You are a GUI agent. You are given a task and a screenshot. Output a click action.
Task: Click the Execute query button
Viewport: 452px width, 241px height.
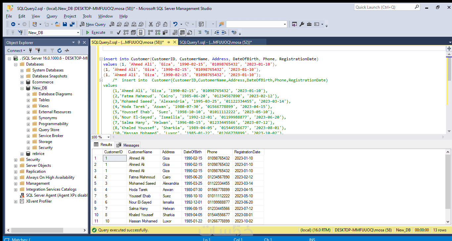95,32
